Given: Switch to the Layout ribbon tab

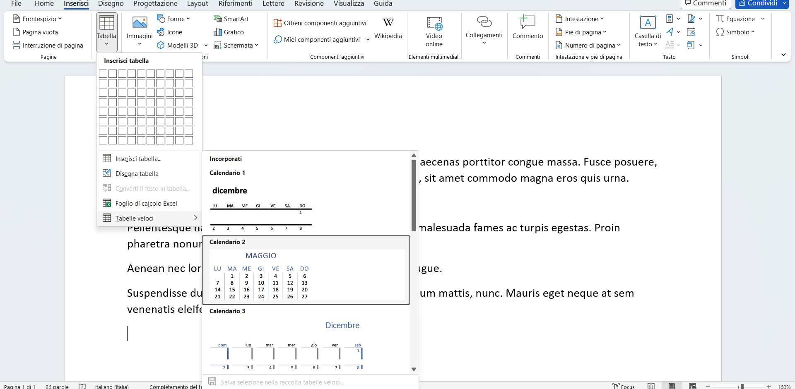Looking at the screenshot, I should [x=197, y=4].
